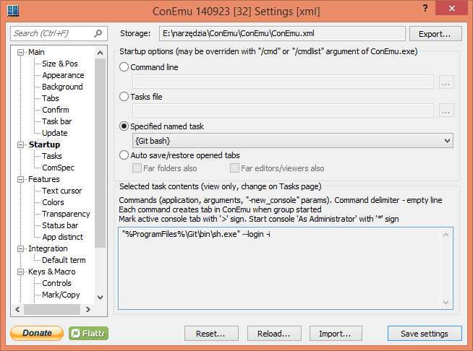Click the Command line text field

tap(283, 82)
